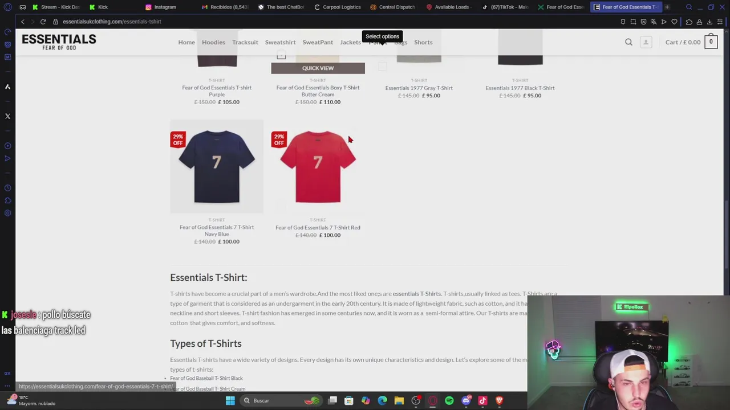Click the navy blue 7 T-shirt image
The height and width of the screenshot is (410, 730).
[217, 166]
